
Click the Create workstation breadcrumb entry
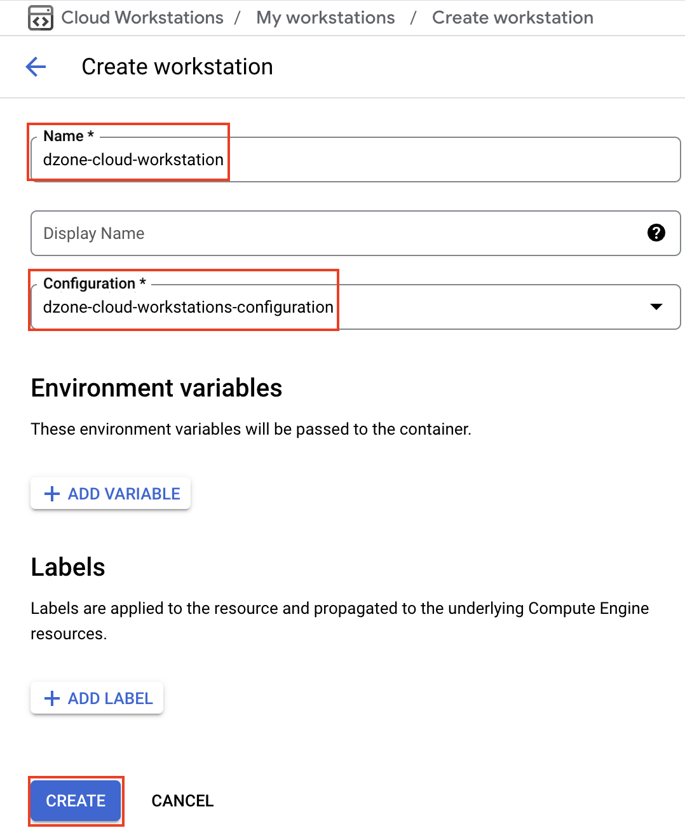click(x=512, y=17)
